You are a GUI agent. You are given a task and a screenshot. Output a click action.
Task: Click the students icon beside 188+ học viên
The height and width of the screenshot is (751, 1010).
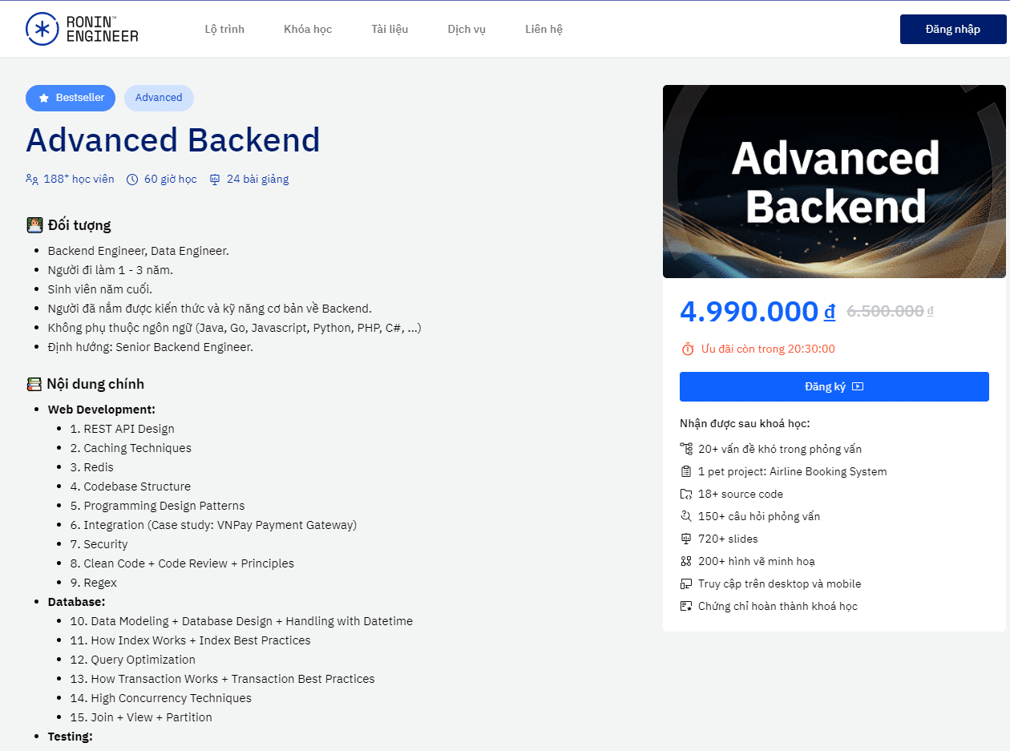[x=32, y=180]
